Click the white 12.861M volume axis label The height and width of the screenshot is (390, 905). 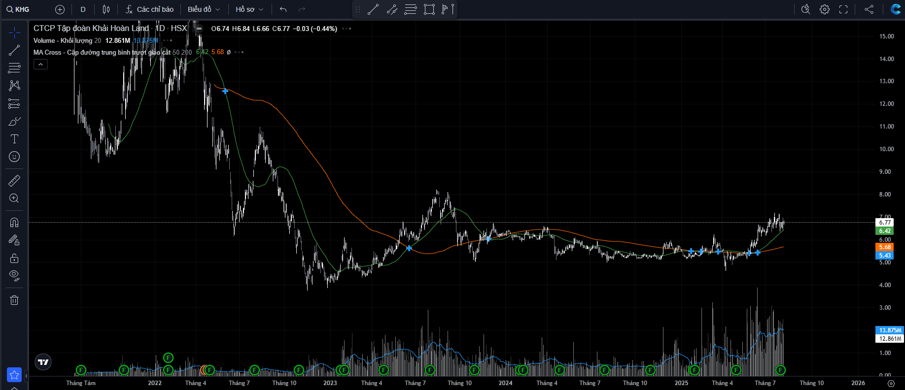[x=890, y=339]
